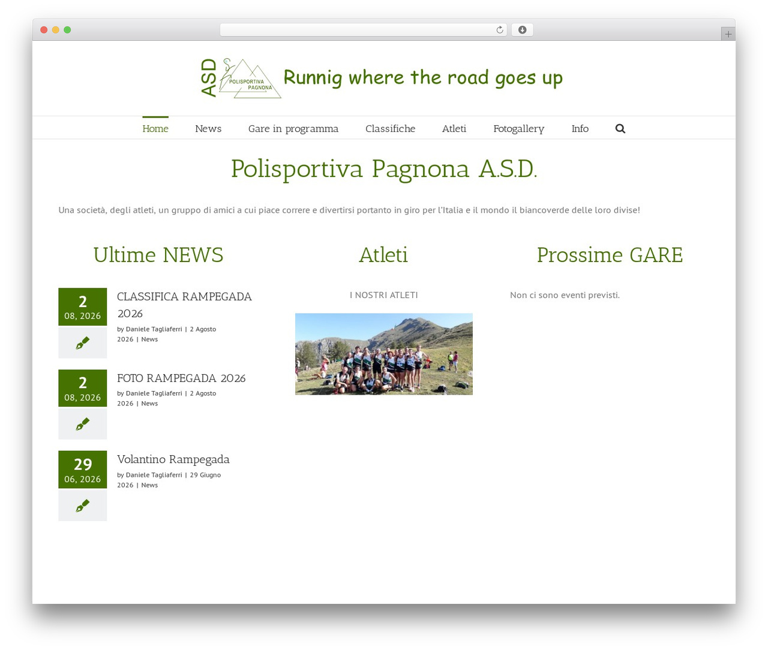Screen dimensions: 768x650
Task: Open the athletes group photo
Action: click(384, 354)
